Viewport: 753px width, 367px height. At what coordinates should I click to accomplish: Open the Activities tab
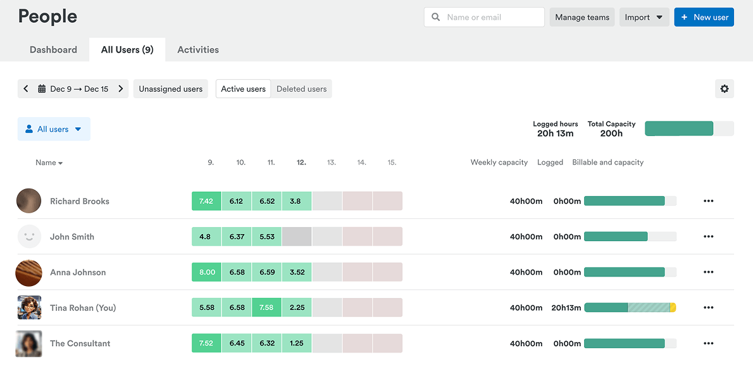(x=198, y=50)
